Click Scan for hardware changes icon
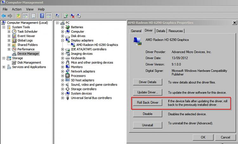Image resolution: width=238 pixels, height=144 pixels. [57, 16]
